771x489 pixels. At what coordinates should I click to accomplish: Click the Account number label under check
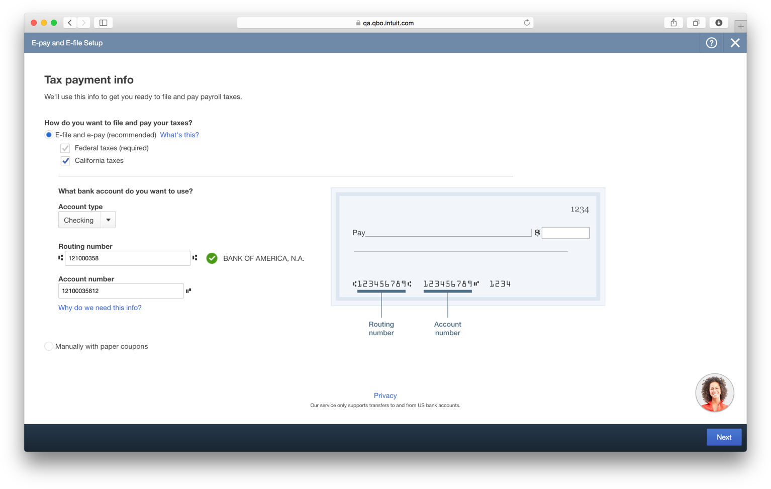(x=447, y=328)
